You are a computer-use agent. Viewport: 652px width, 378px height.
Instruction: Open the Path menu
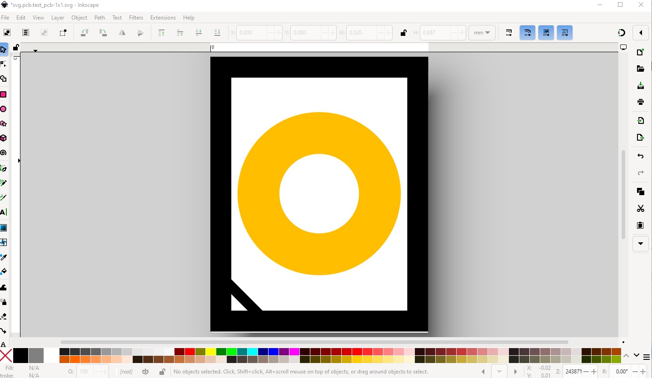point(100,18)
